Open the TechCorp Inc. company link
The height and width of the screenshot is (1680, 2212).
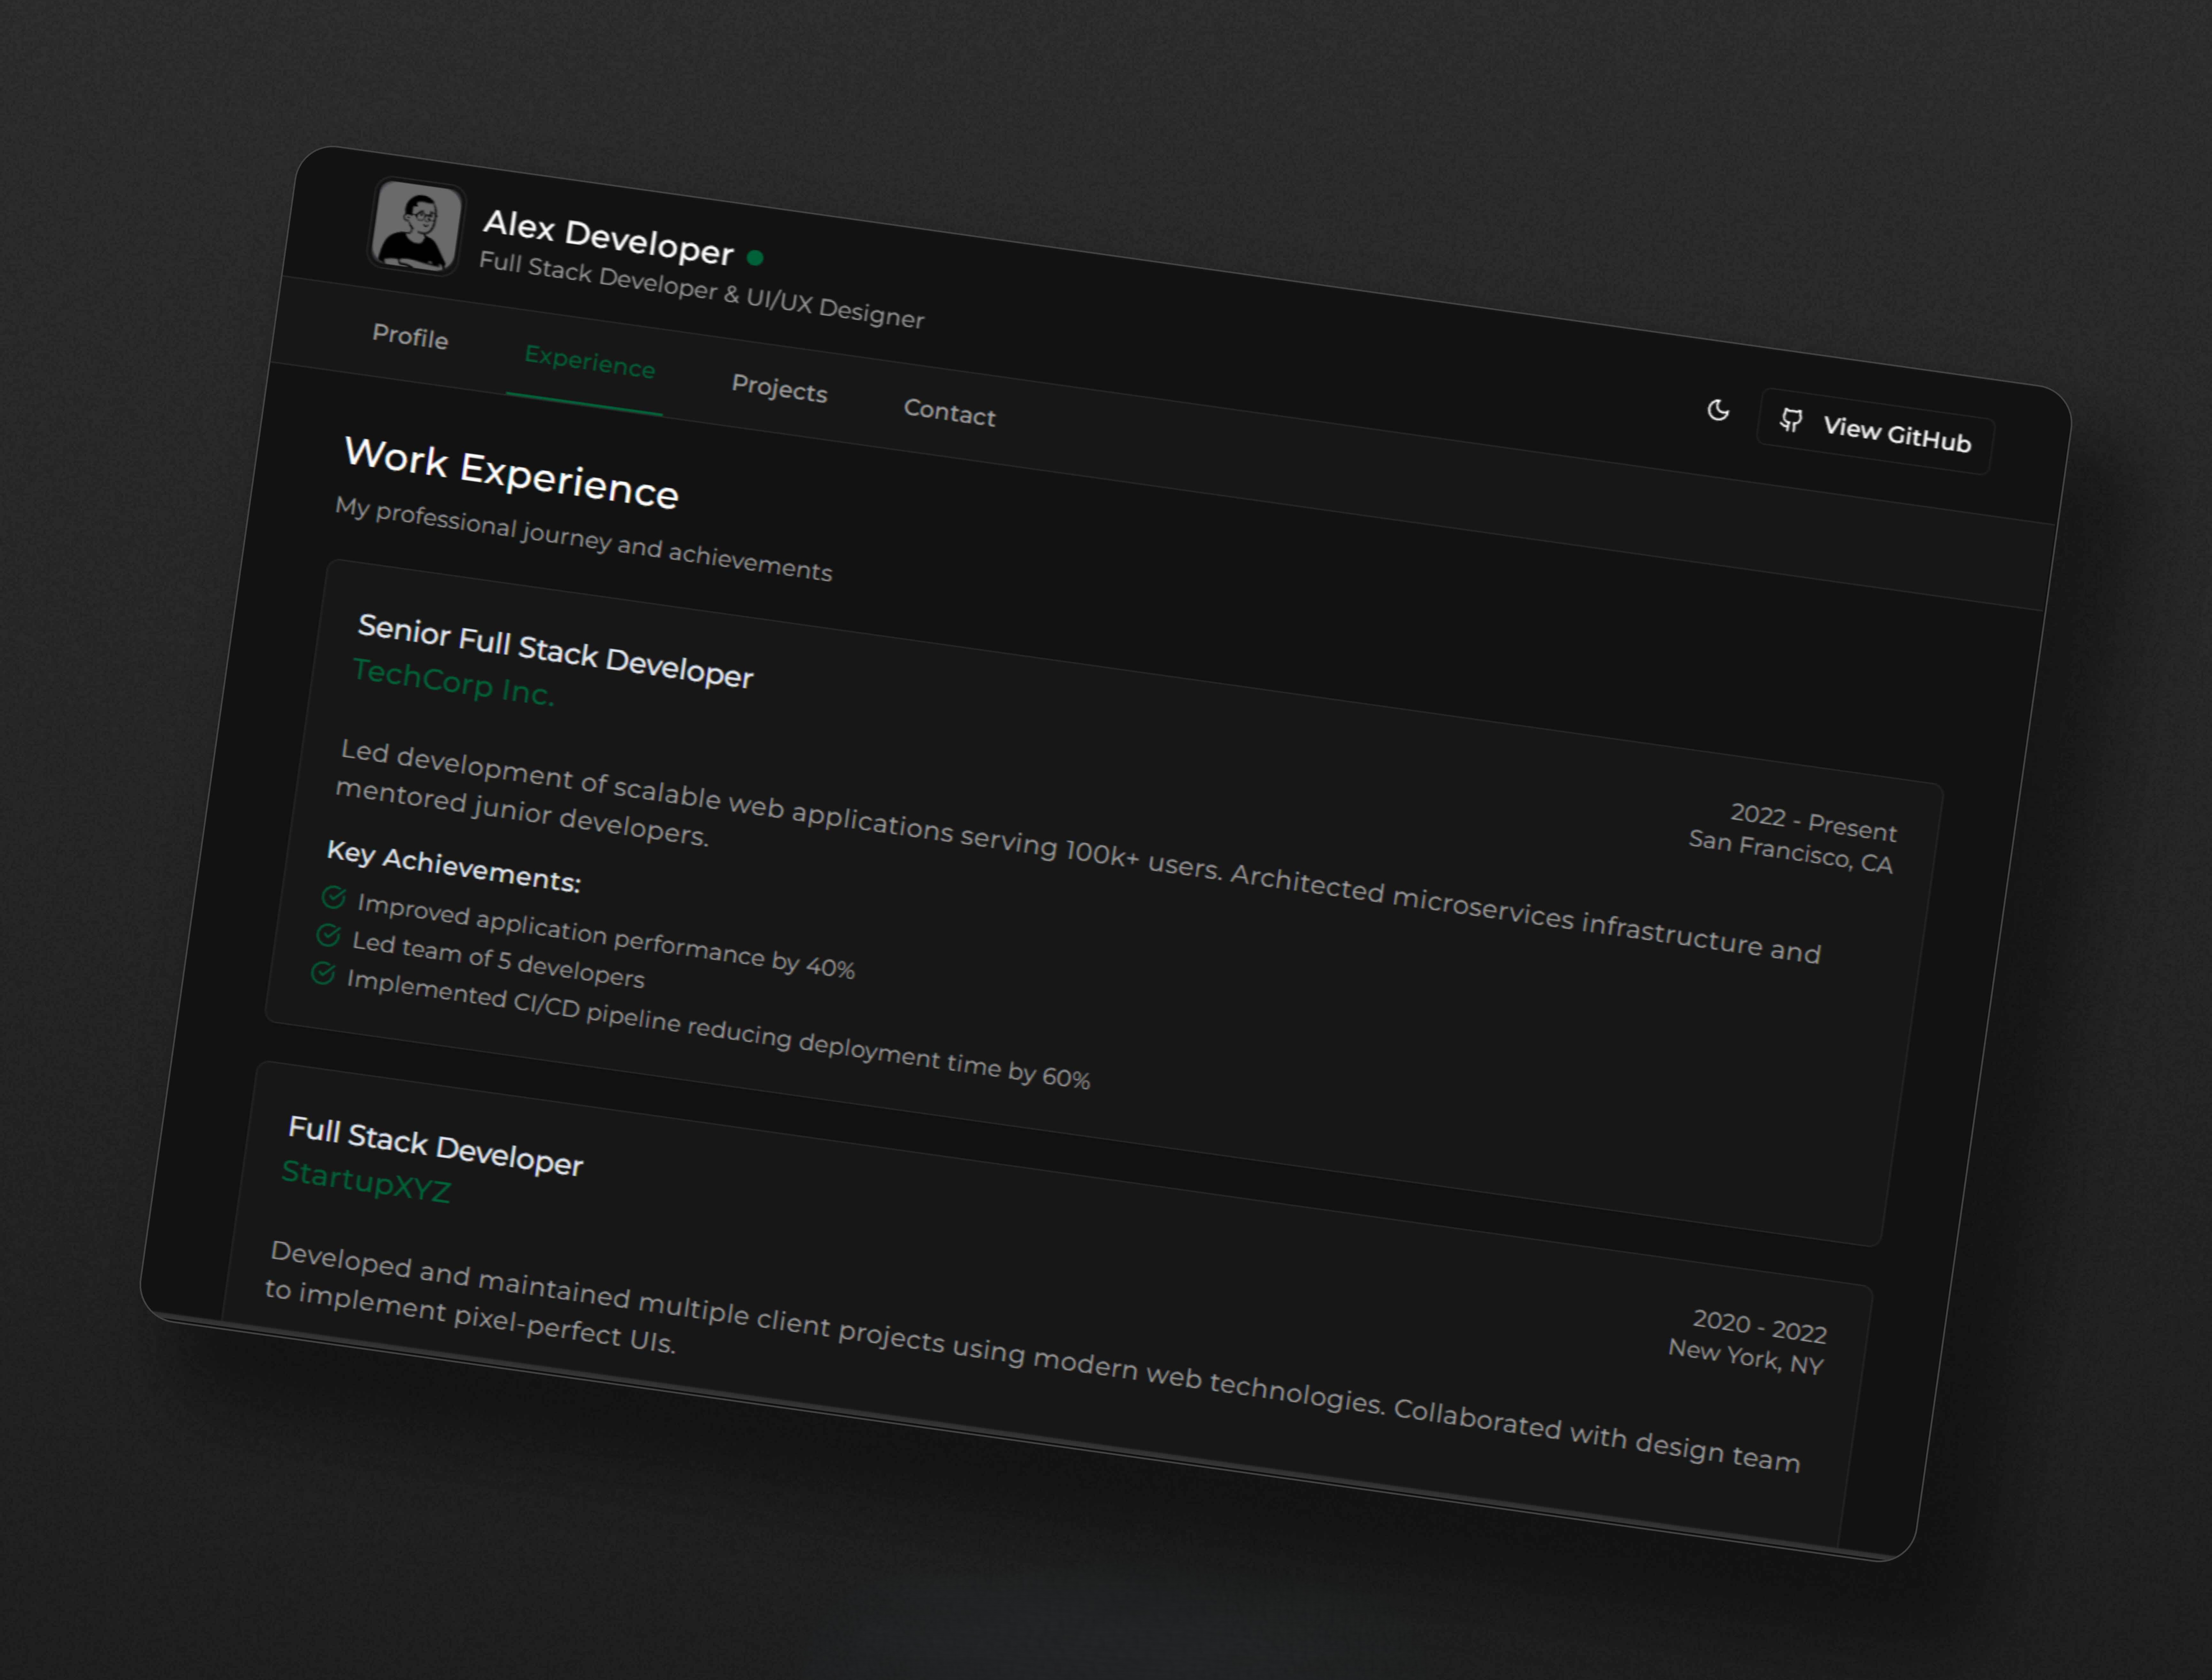point(453,683)
